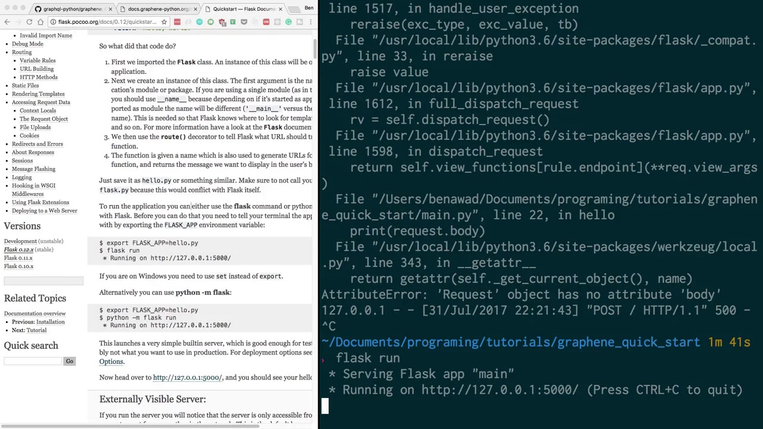
Task: Bookmark this page with the star icon
Action: (164, 22)
